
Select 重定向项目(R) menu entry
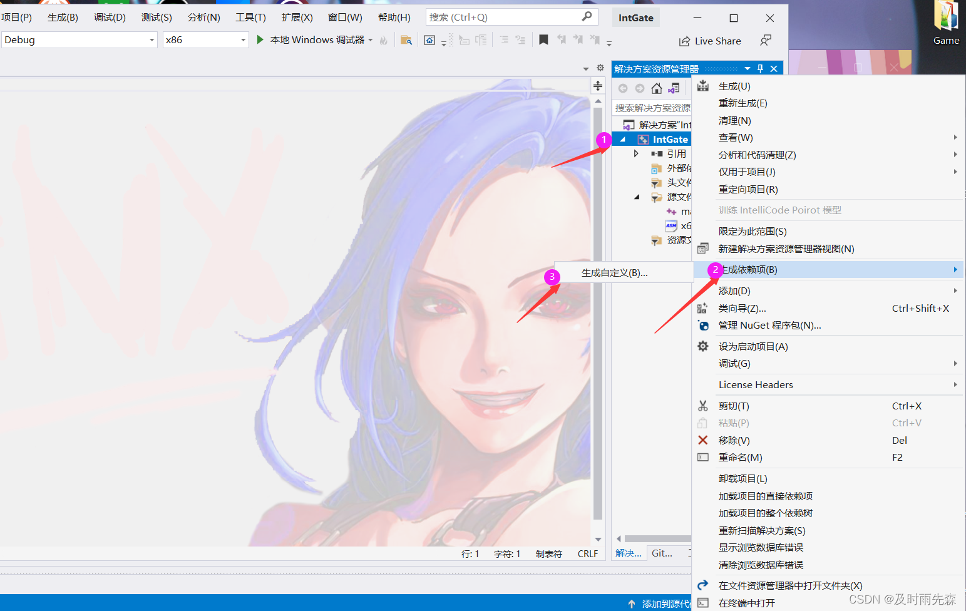tap(828, 190)
